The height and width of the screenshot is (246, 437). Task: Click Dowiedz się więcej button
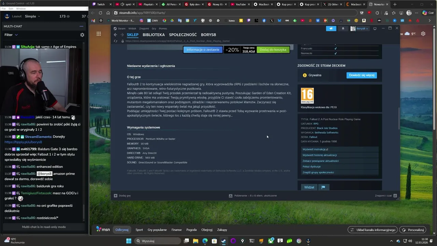click(x=362, y=75)
